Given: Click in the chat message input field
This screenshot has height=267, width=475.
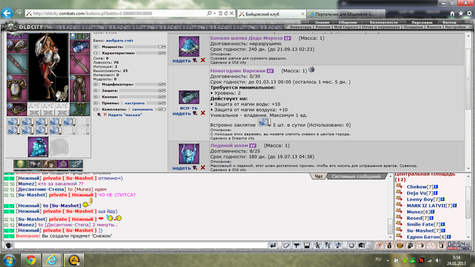Looking at the screenshot, I should 141,245.
